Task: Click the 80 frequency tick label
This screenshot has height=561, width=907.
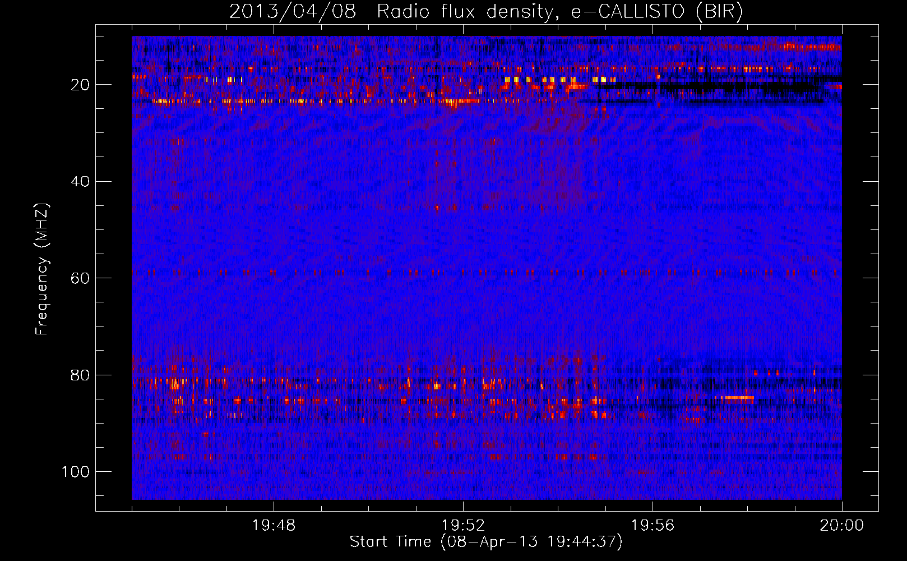Action: click(x=80, y=375)
